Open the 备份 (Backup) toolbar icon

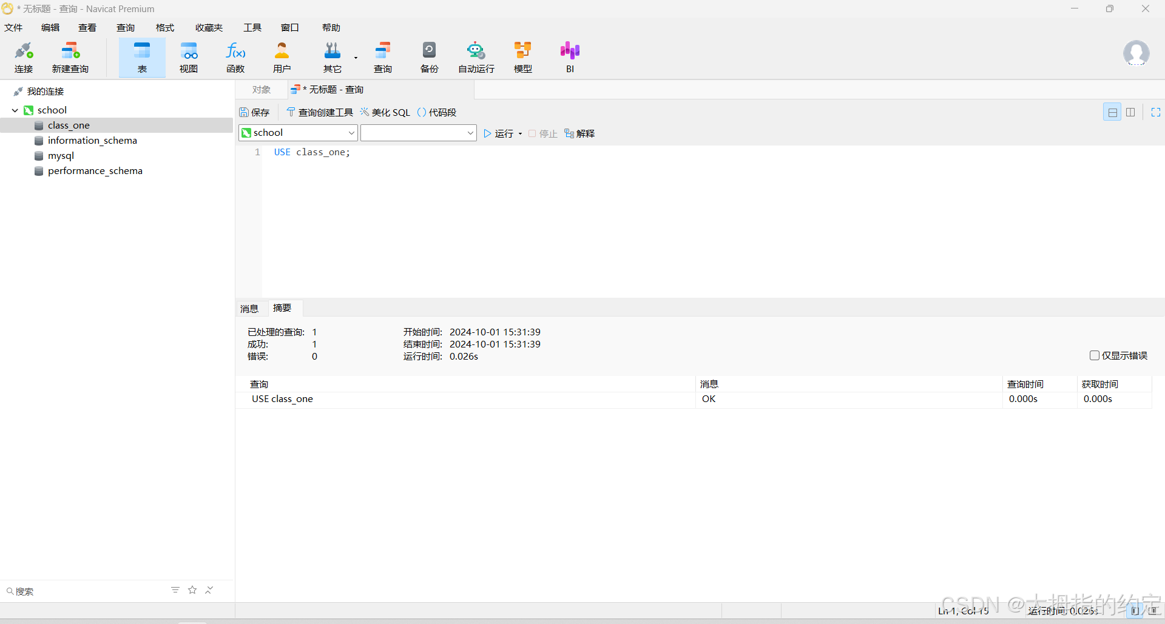pos(429,58)
